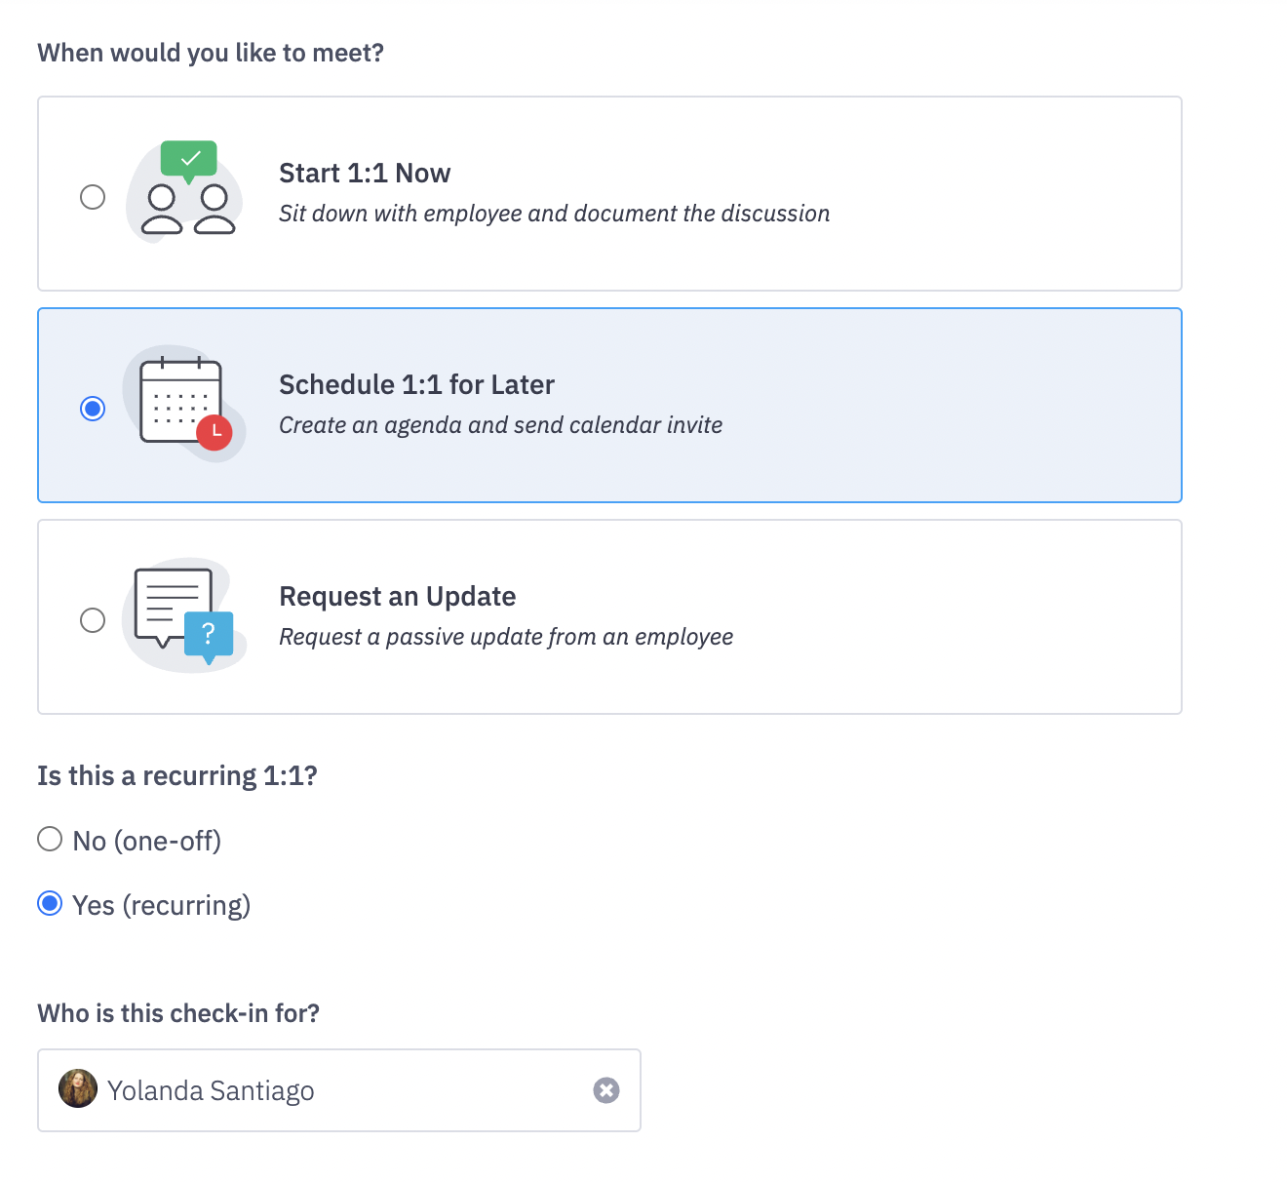
Task: Remove Yolanda Santiago using the X icon
Action: (605, 1090)
